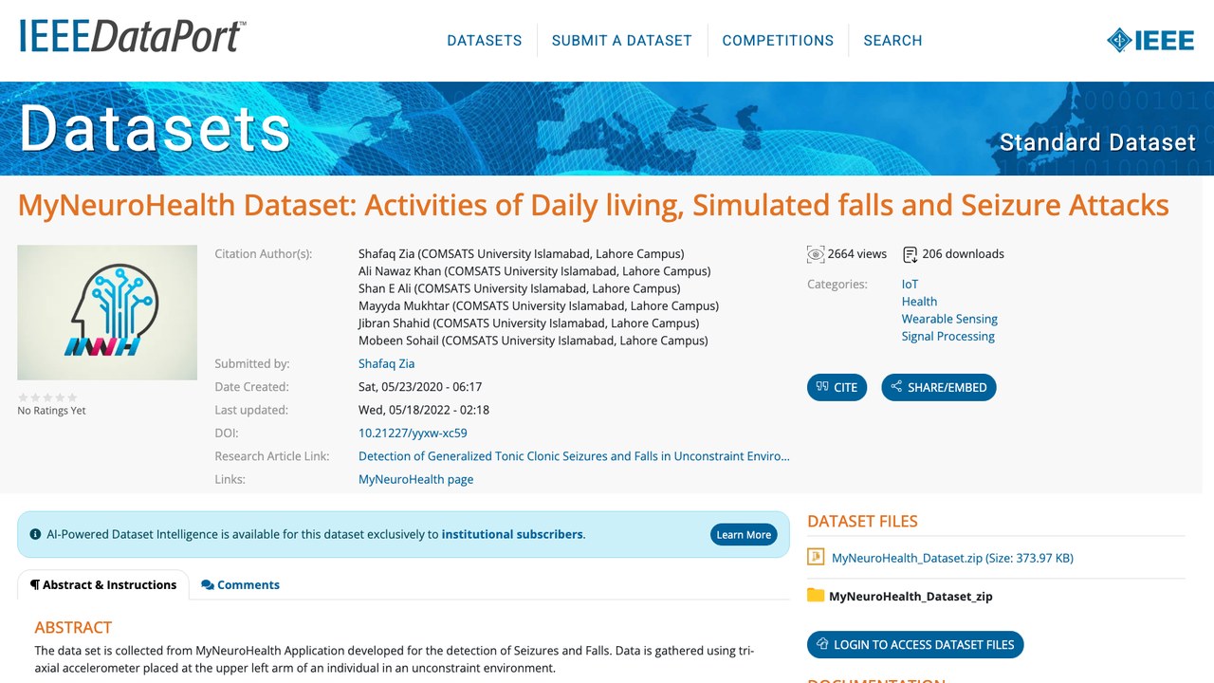Click the 'No Ratings Yet' text
Image resolution: width=1214 pixels, height=683 pixels.
point(52,411)
